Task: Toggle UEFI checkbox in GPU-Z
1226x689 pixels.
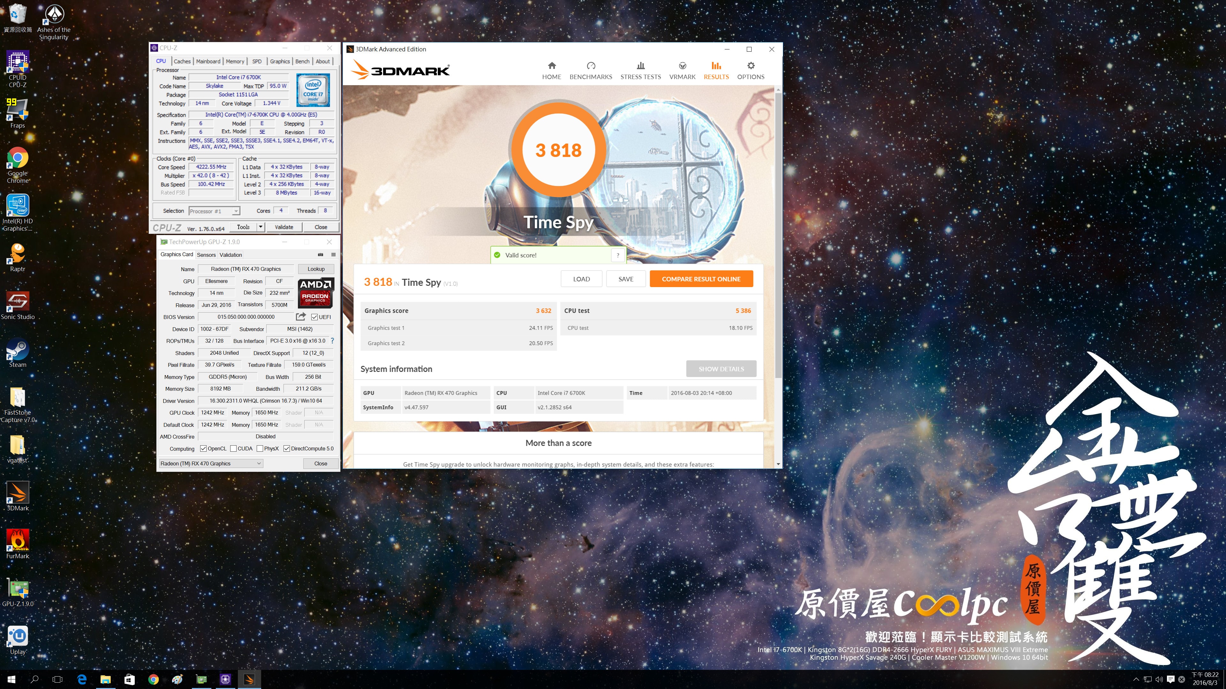Action: click(x=314, y=317)
